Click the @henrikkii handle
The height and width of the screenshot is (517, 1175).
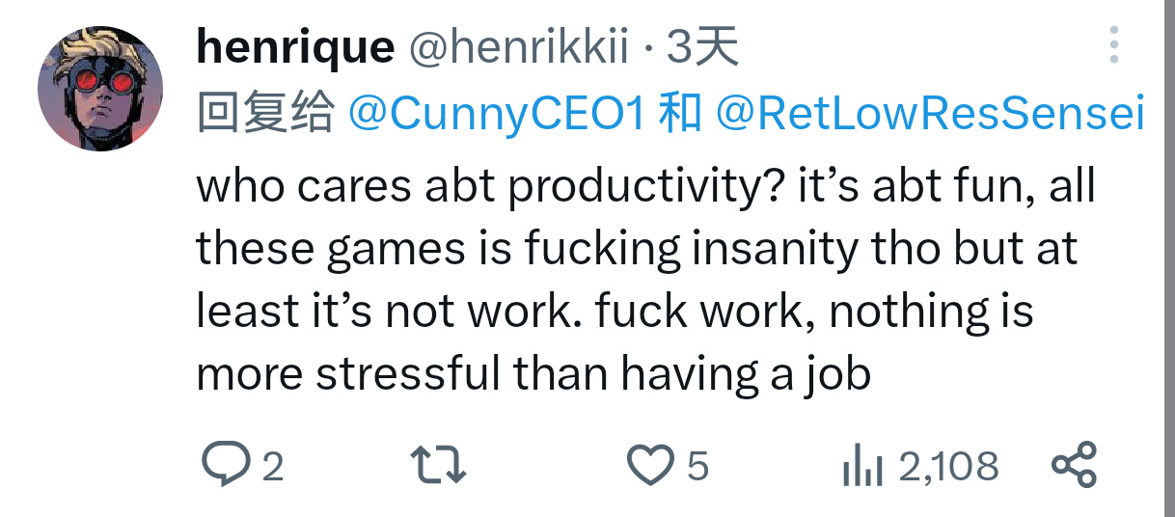519,47
